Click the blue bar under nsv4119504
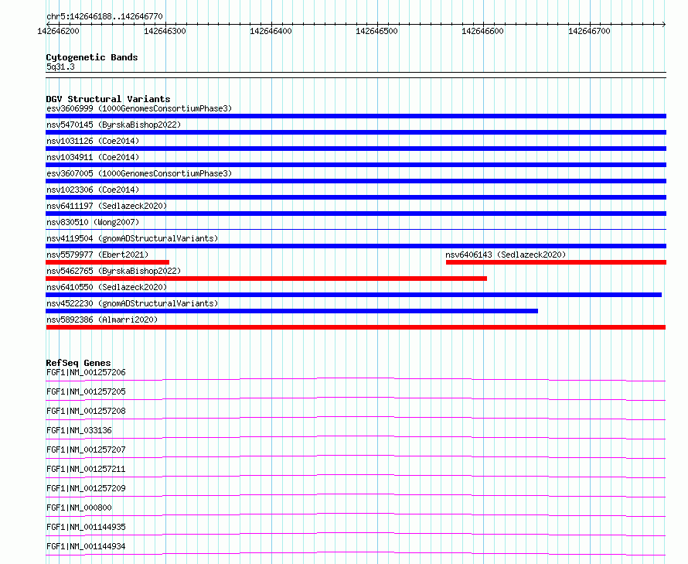The image size is (688, 564). pos(356,246)
